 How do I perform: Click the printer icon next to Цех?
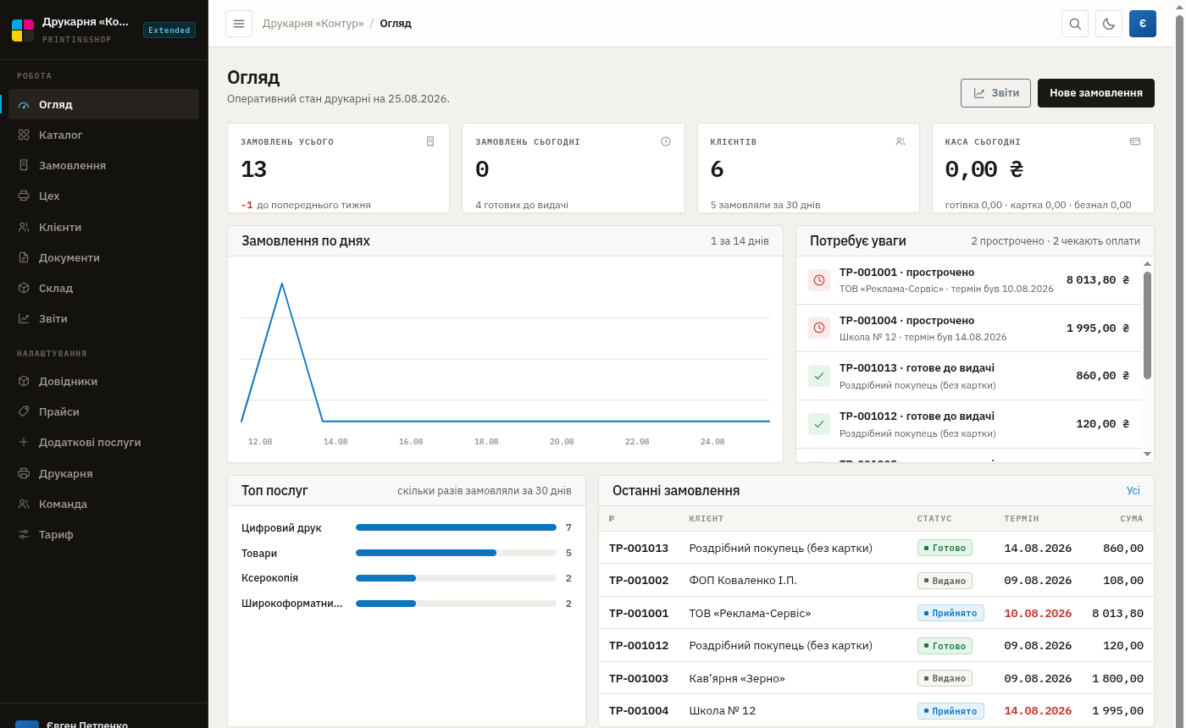coord(24,196)
